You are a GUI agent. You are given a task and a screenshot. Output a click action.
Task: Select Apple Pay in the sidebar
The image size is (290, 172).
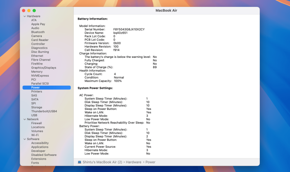(38, 24)
